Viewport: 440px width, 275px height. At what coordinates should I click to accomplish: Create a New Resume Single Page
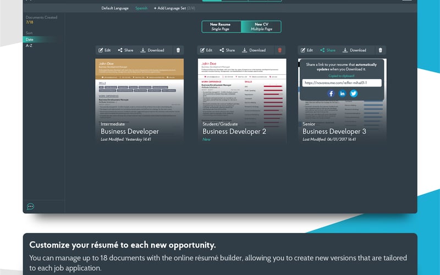(221, 26)
